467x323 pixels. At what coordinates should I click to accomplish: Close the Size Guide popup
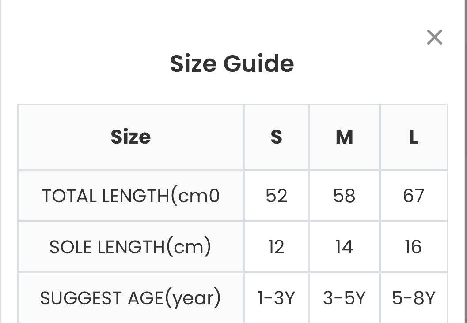click(x=434, y=37)
